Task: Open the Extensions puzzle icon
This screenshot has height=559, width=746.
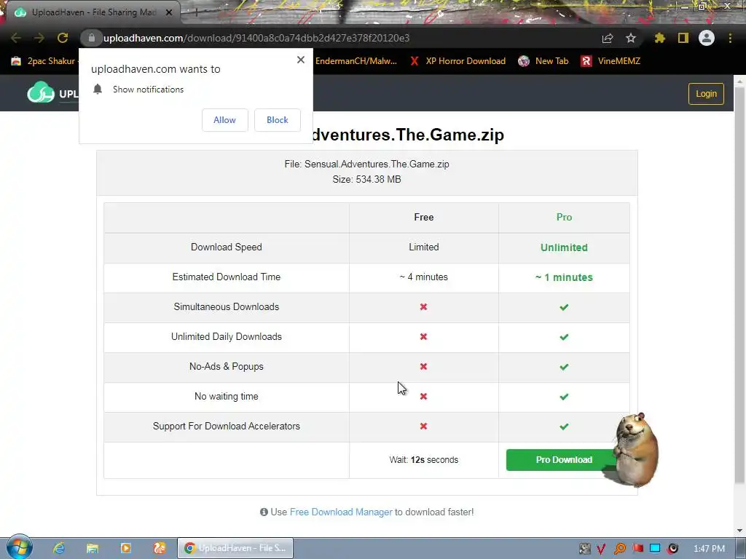Action: 660,38
